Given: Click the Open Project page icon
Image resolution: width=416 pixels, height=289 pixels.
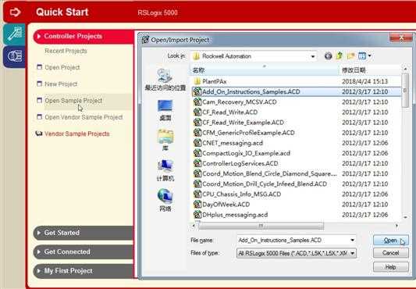Looking at the screenshot, I should [39, 67].
